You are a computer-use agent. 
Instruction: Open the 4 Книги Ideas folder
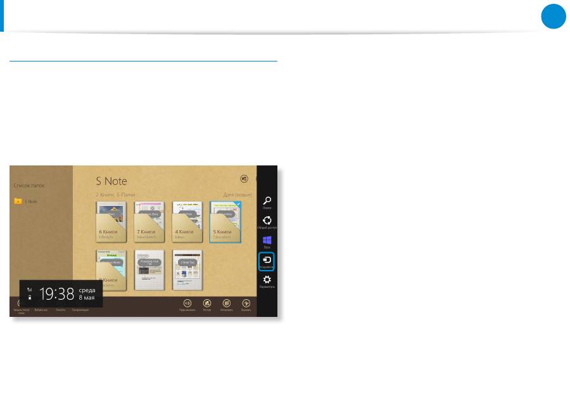[187, 222]
